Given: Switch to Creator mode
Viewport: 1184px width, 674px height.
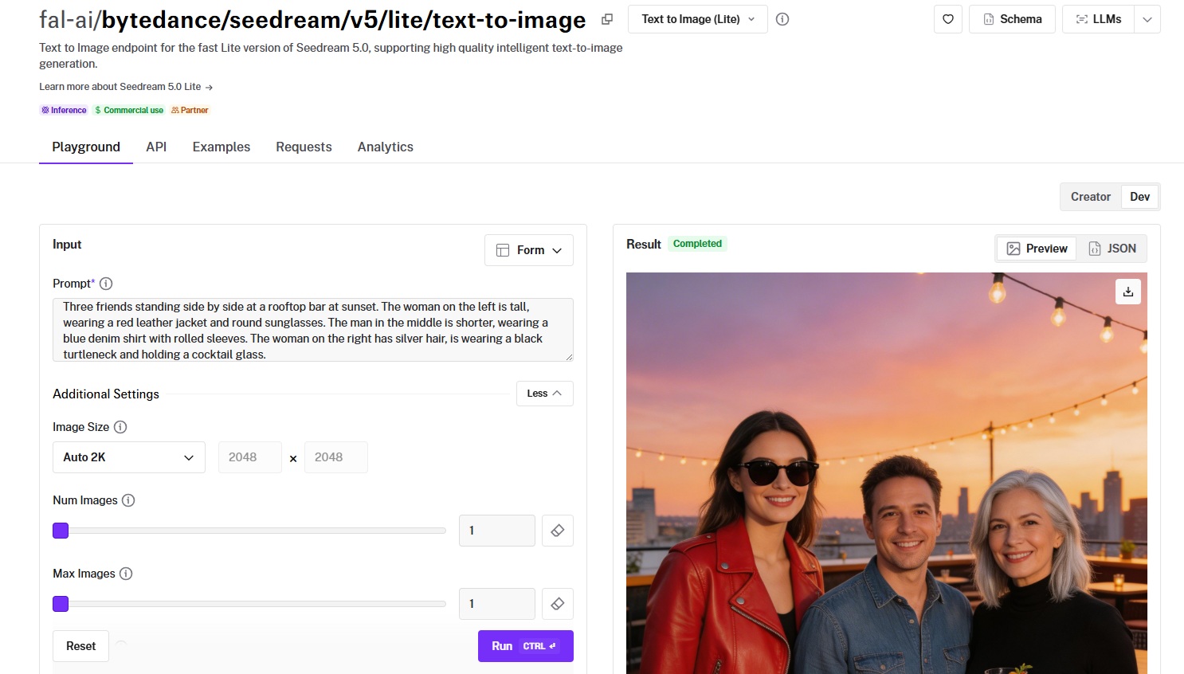Looking at the screenshot, I should (x=1090, y=197).
